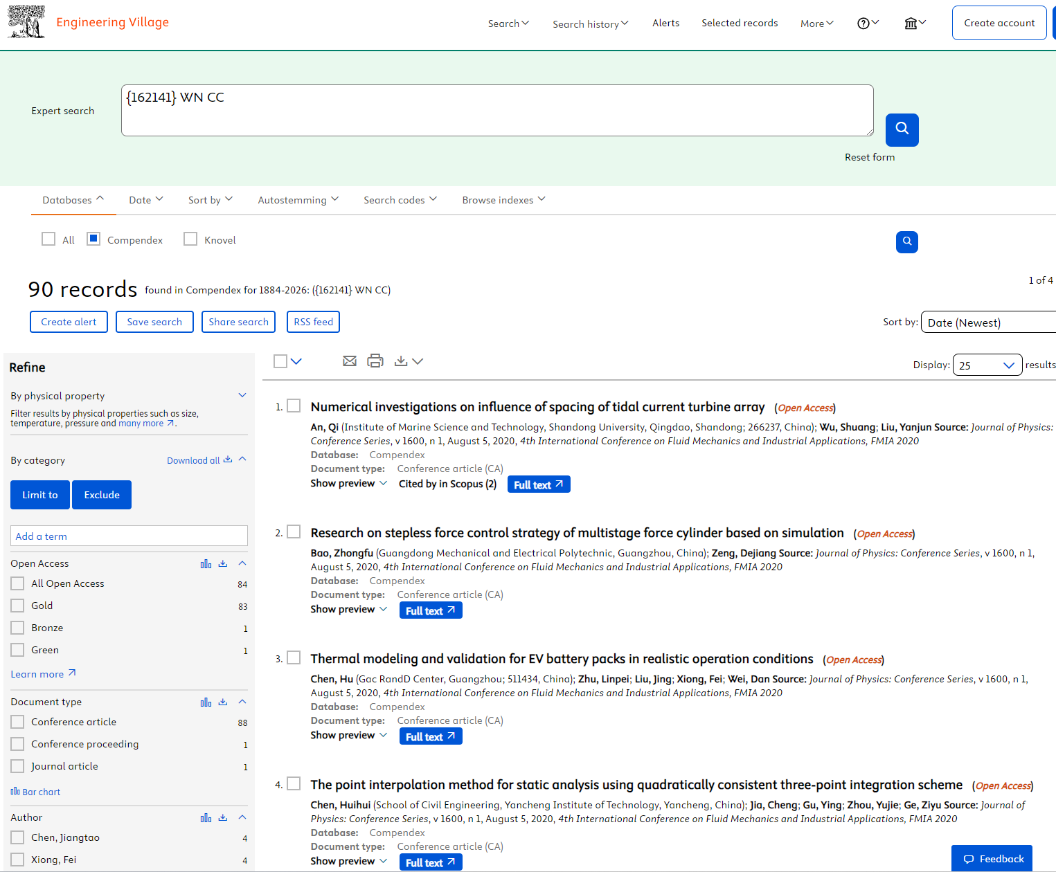The height and width of the screenshot is (872, 1056).
Task: Download Open Access facet data icon
Action: coord(223,563)
